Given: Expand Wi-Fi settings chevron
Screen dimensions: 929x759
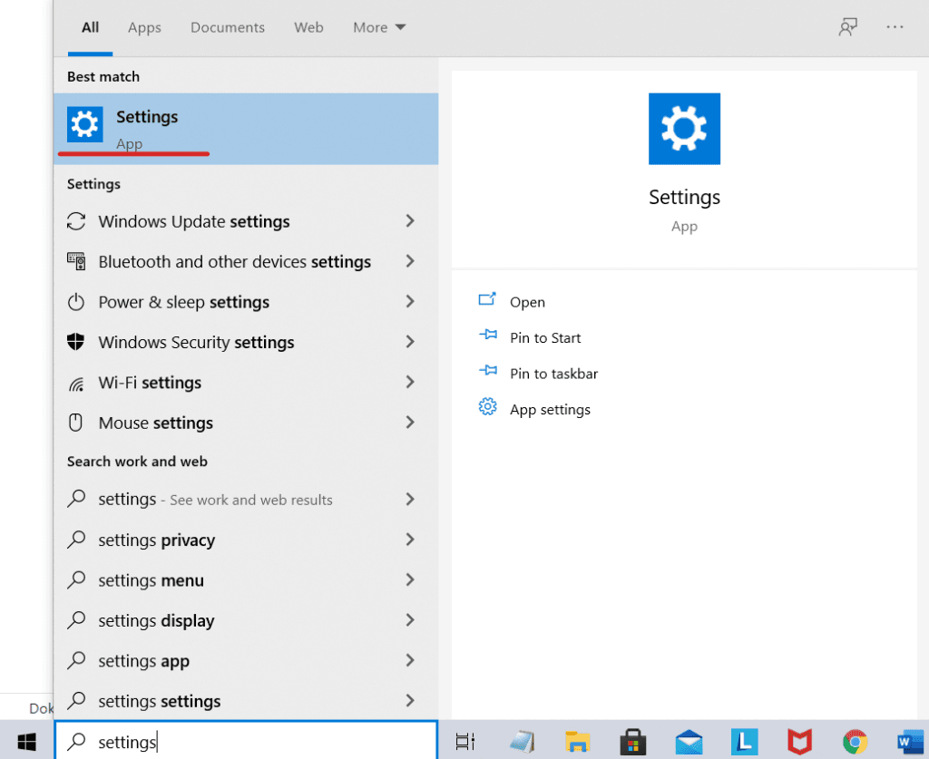Looking at the screenshot, I should coord(410,382).
